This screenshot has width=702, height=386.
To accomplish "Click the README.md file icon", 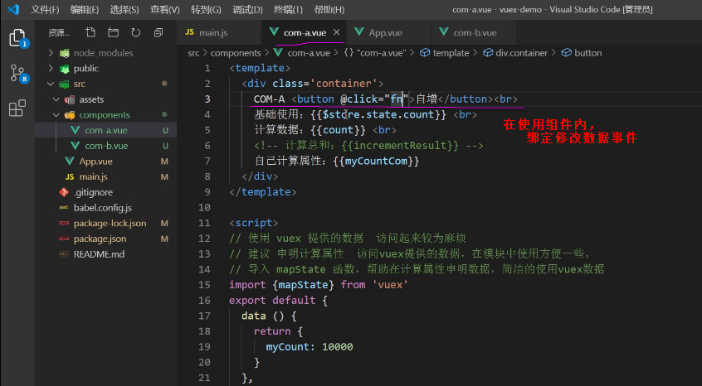I will 64,254.
